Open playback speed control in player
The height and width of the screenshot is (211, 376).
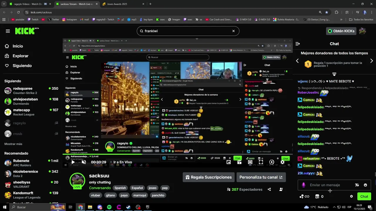click(x=272, y=162)
